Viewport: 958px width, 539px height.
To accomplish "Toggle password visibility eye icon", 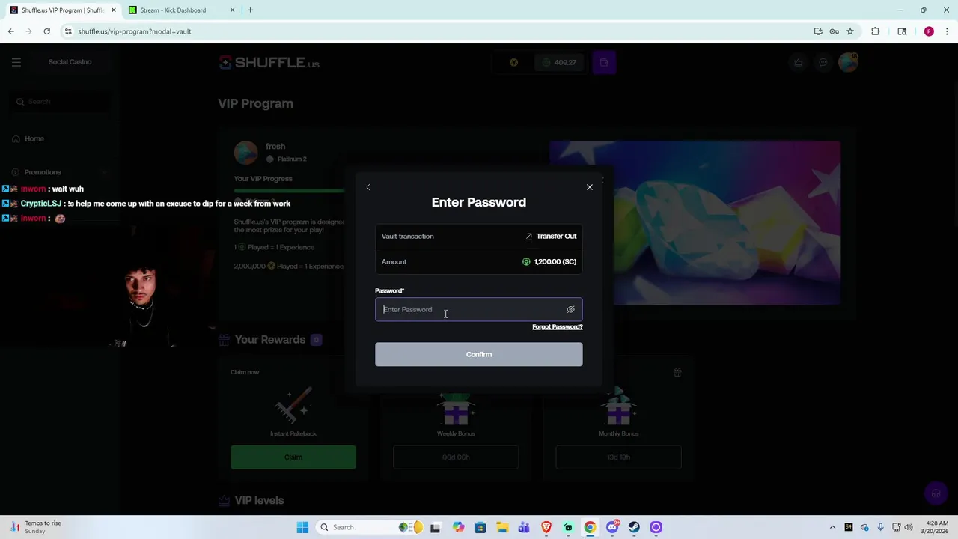I will coord(570,309).
